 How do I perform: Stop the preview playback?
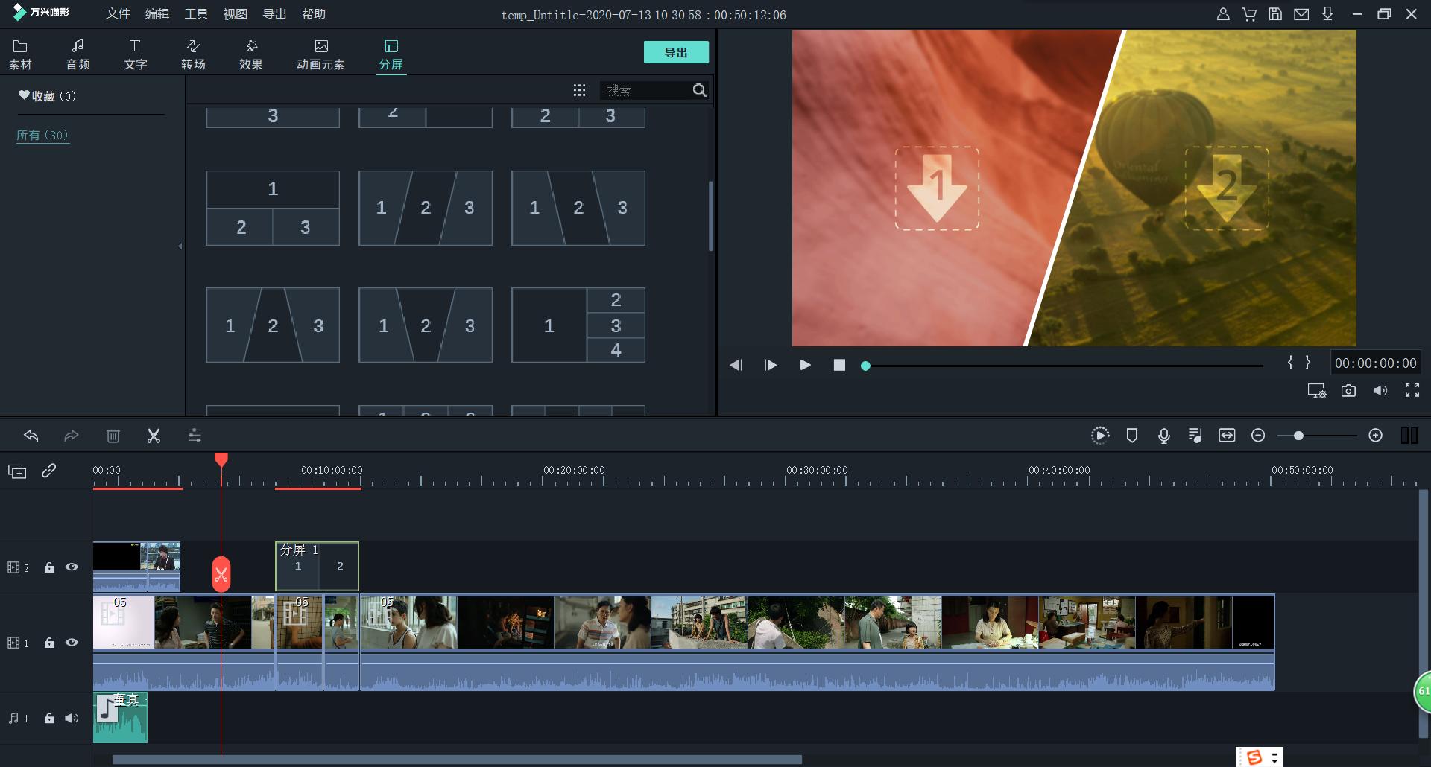click(x=839, y=365)
